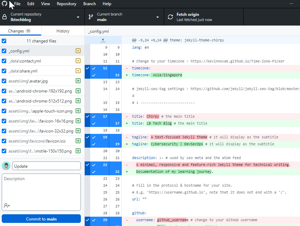The width and height of the screenshot is (300, 226).
Task: Click Commit to main button
Action: (x=41, y=219)
